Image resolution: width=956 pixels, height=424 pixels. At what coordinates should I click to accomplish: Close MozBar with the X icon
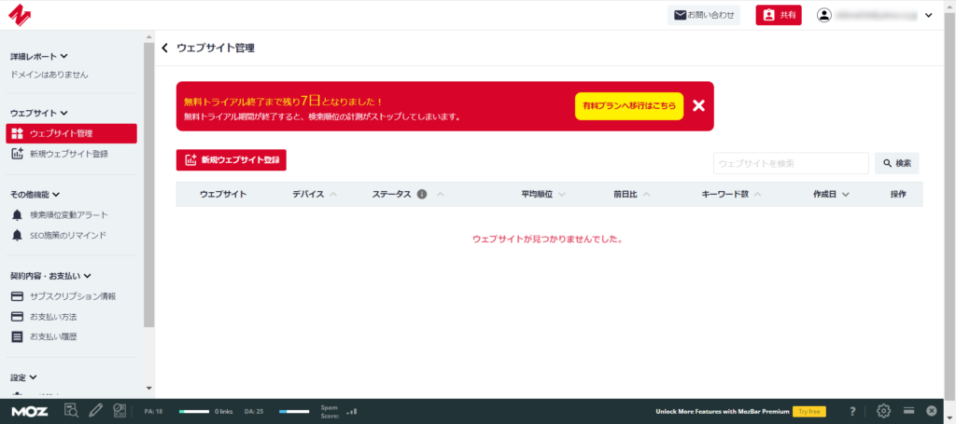click(932, 411)
